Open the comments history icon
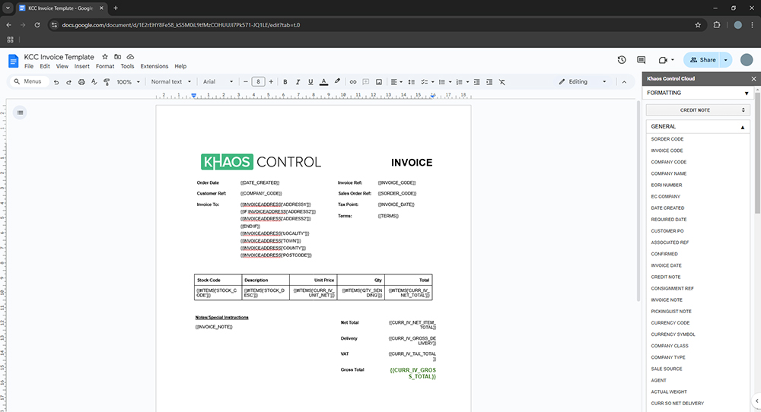 641,59
